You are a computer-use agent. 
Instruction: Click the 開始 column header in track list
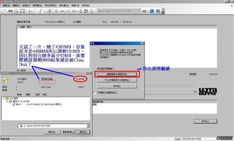(28, 95)
